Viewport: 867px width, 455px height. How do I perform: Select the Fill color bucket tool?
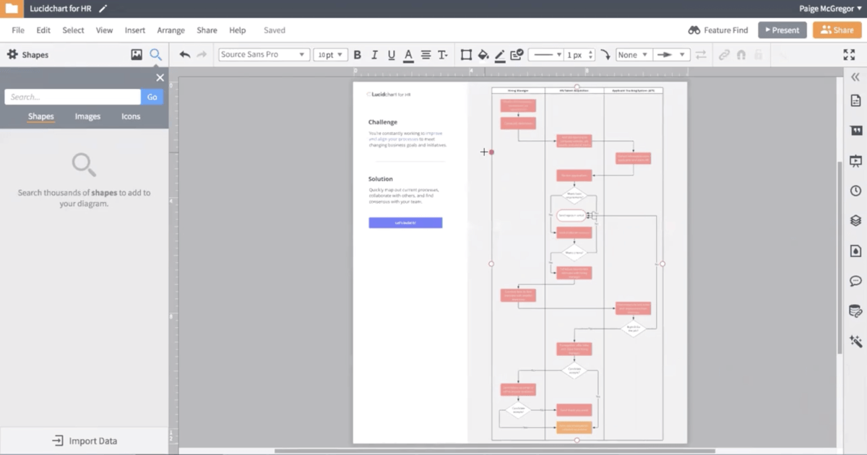[x=483, y=54]
